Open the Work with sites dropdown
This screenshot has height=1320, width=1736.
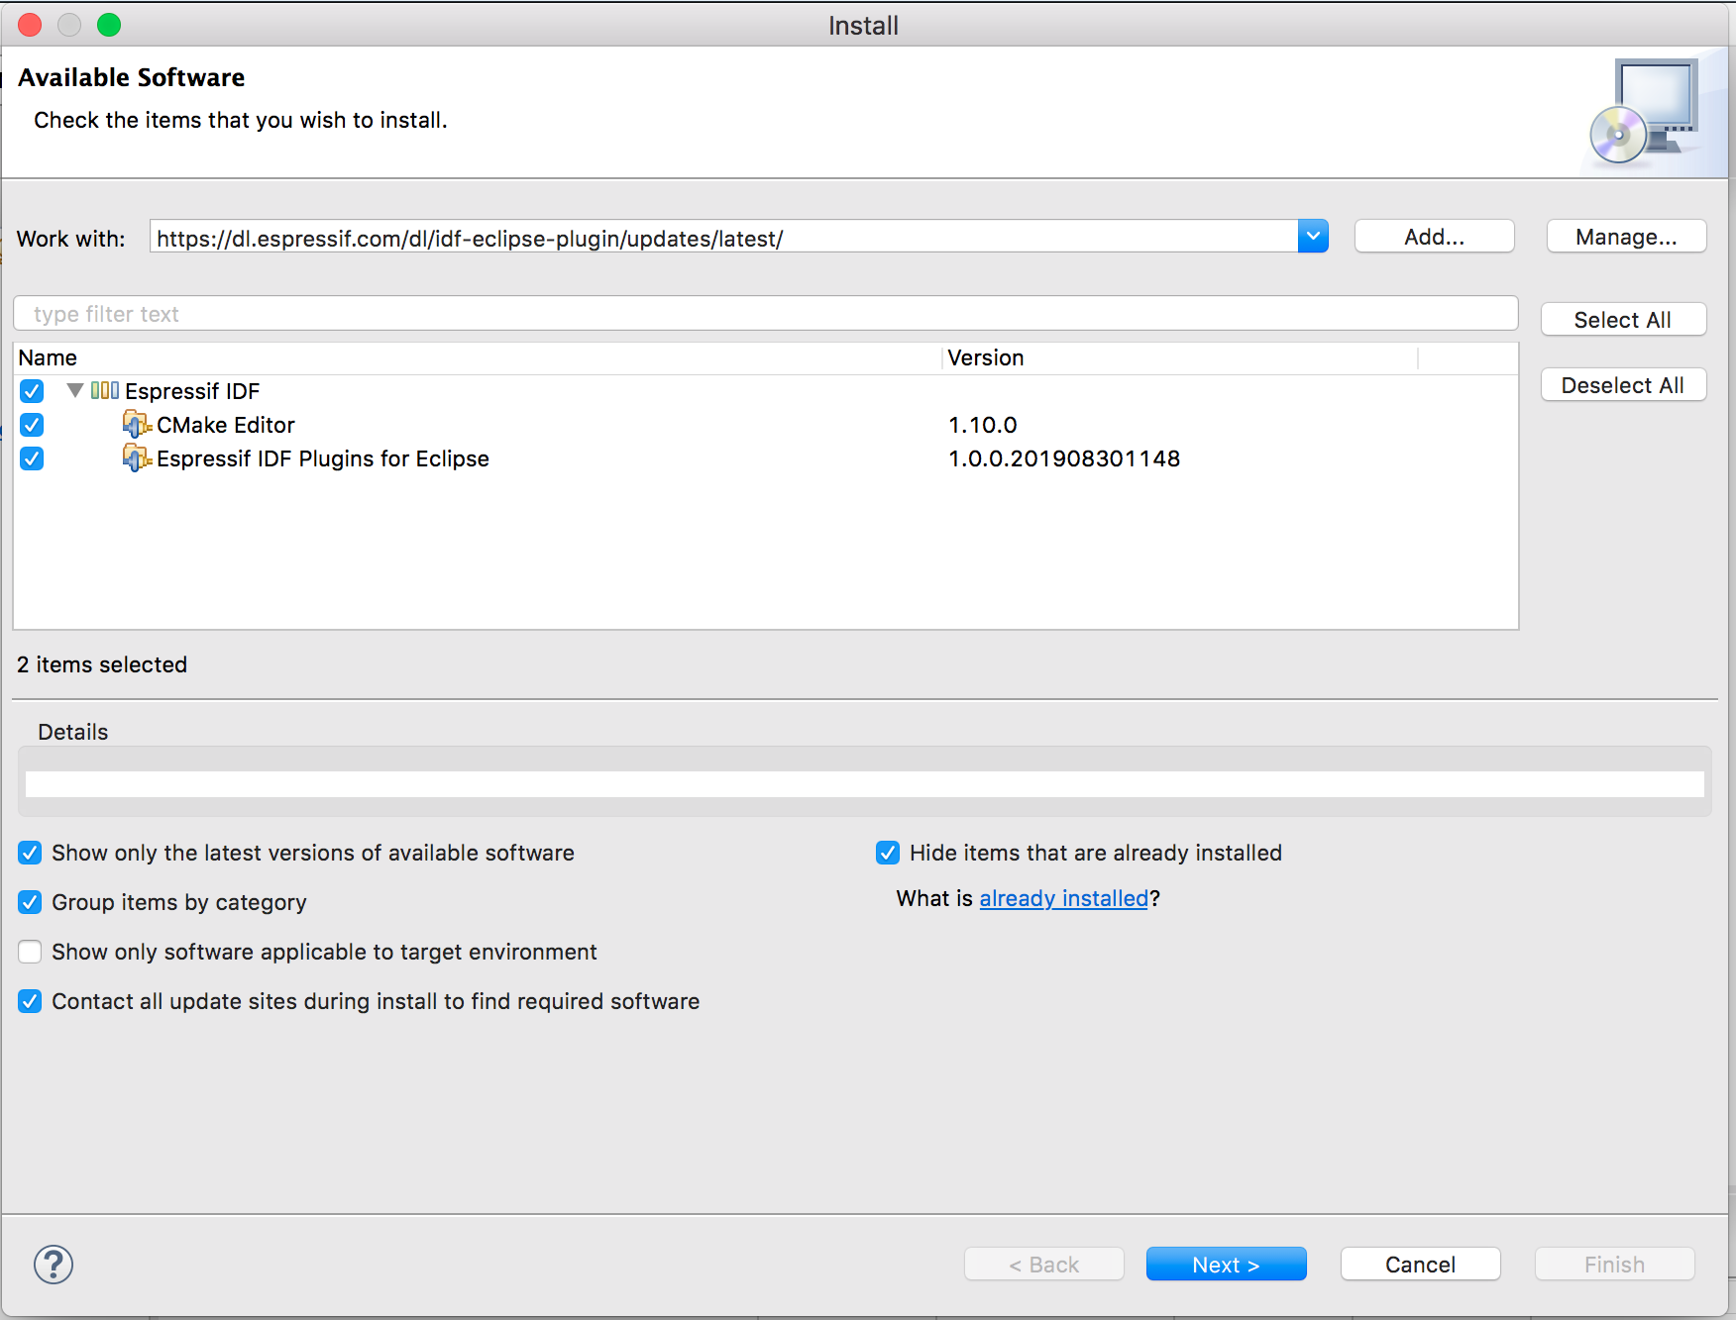[1312, 236]
